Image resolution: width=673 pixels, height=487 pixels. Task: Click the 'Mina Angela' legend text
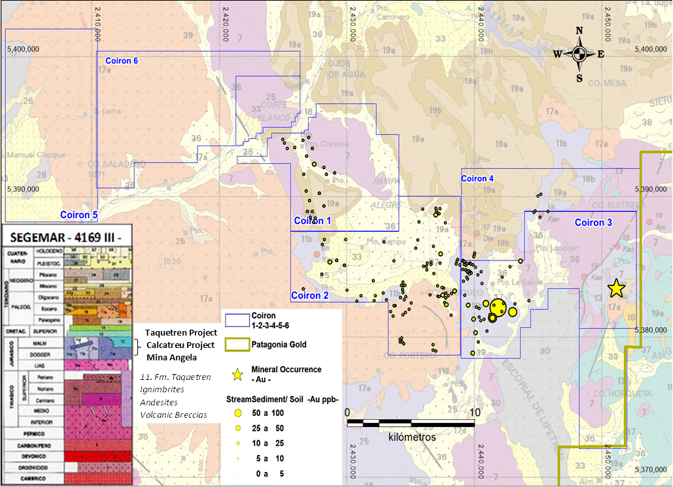click(x=169, y=357)
